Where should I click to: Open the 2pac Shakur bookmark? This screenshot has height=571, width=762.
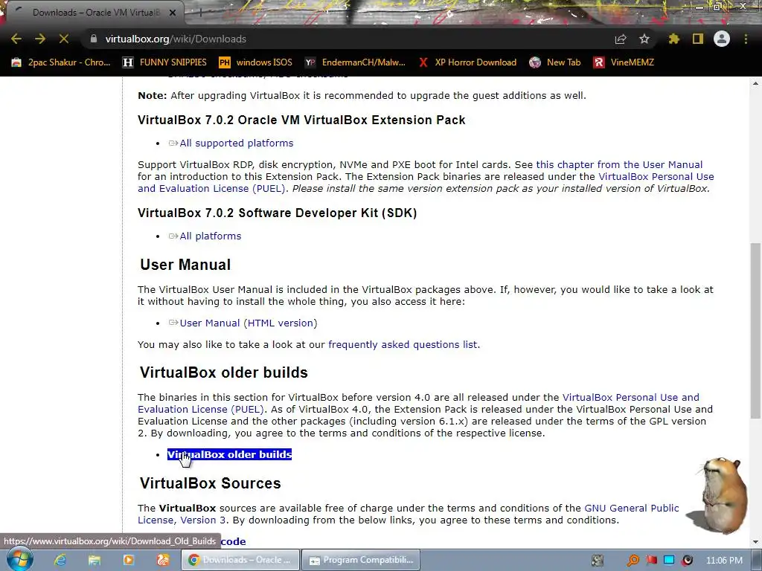[61, 62]
